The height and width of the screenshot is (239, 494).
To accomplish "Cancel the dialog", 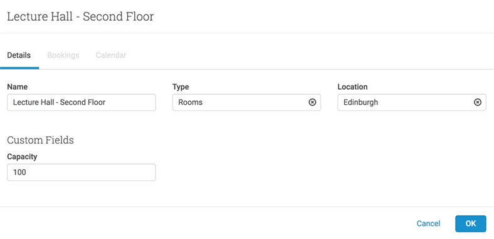I will (428, 223).
